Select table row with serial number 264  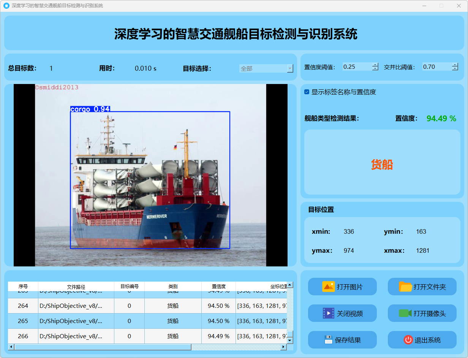(x=23, y=306)
